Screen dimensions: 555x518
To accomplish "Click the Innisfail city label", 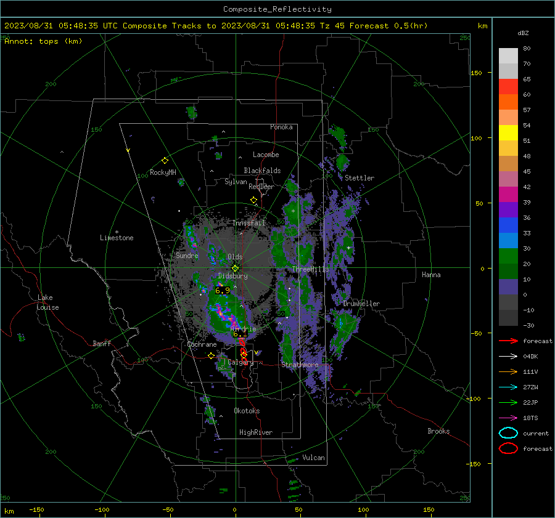I will click(249, 223).
